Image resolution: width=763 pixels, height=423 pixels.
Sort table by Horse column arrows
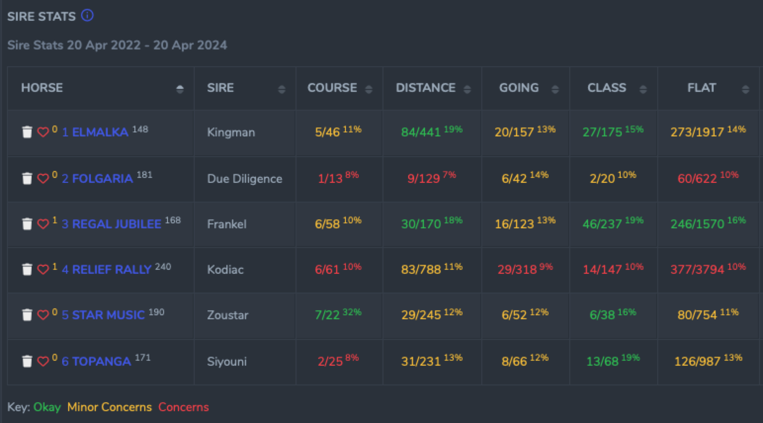pyautogui.click(x=180, y=89)
